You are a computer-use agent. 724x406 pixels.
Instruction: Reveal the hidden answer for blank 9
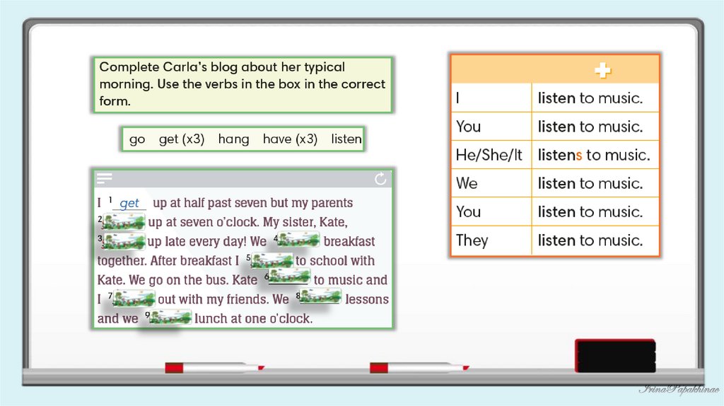coord(170,317)
